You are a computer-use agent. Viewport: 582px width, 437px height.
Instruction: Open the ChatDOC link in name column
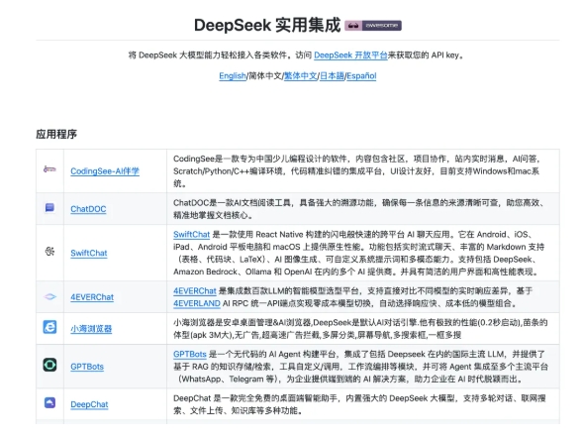tap(88, 209)
